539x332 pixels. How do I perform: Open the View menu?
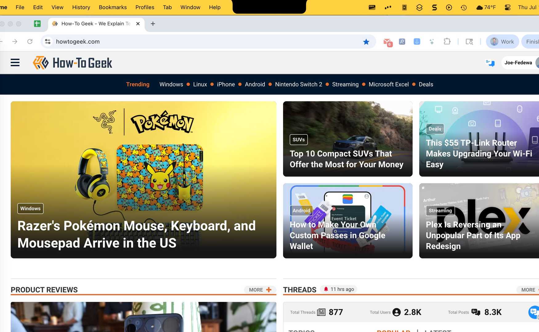pos(57,7)
